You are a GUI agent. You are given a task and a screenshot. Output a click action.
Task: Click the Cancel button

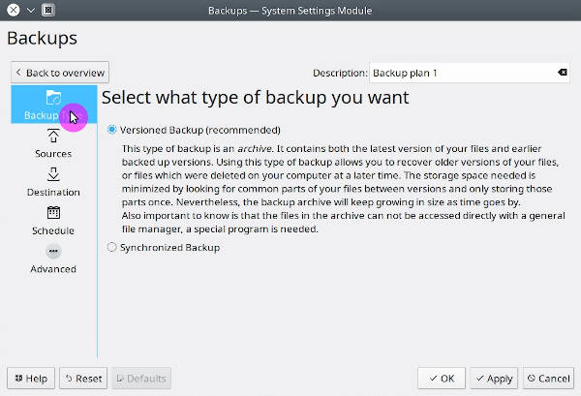(x=548, y=379)
